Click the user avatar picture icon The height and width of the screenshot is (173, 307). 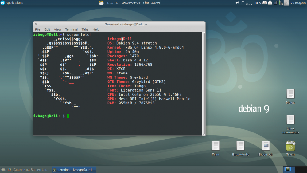(x=286, y=3)
